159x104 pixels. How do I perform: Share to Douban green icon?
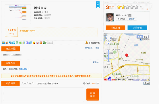click(17, 43)
